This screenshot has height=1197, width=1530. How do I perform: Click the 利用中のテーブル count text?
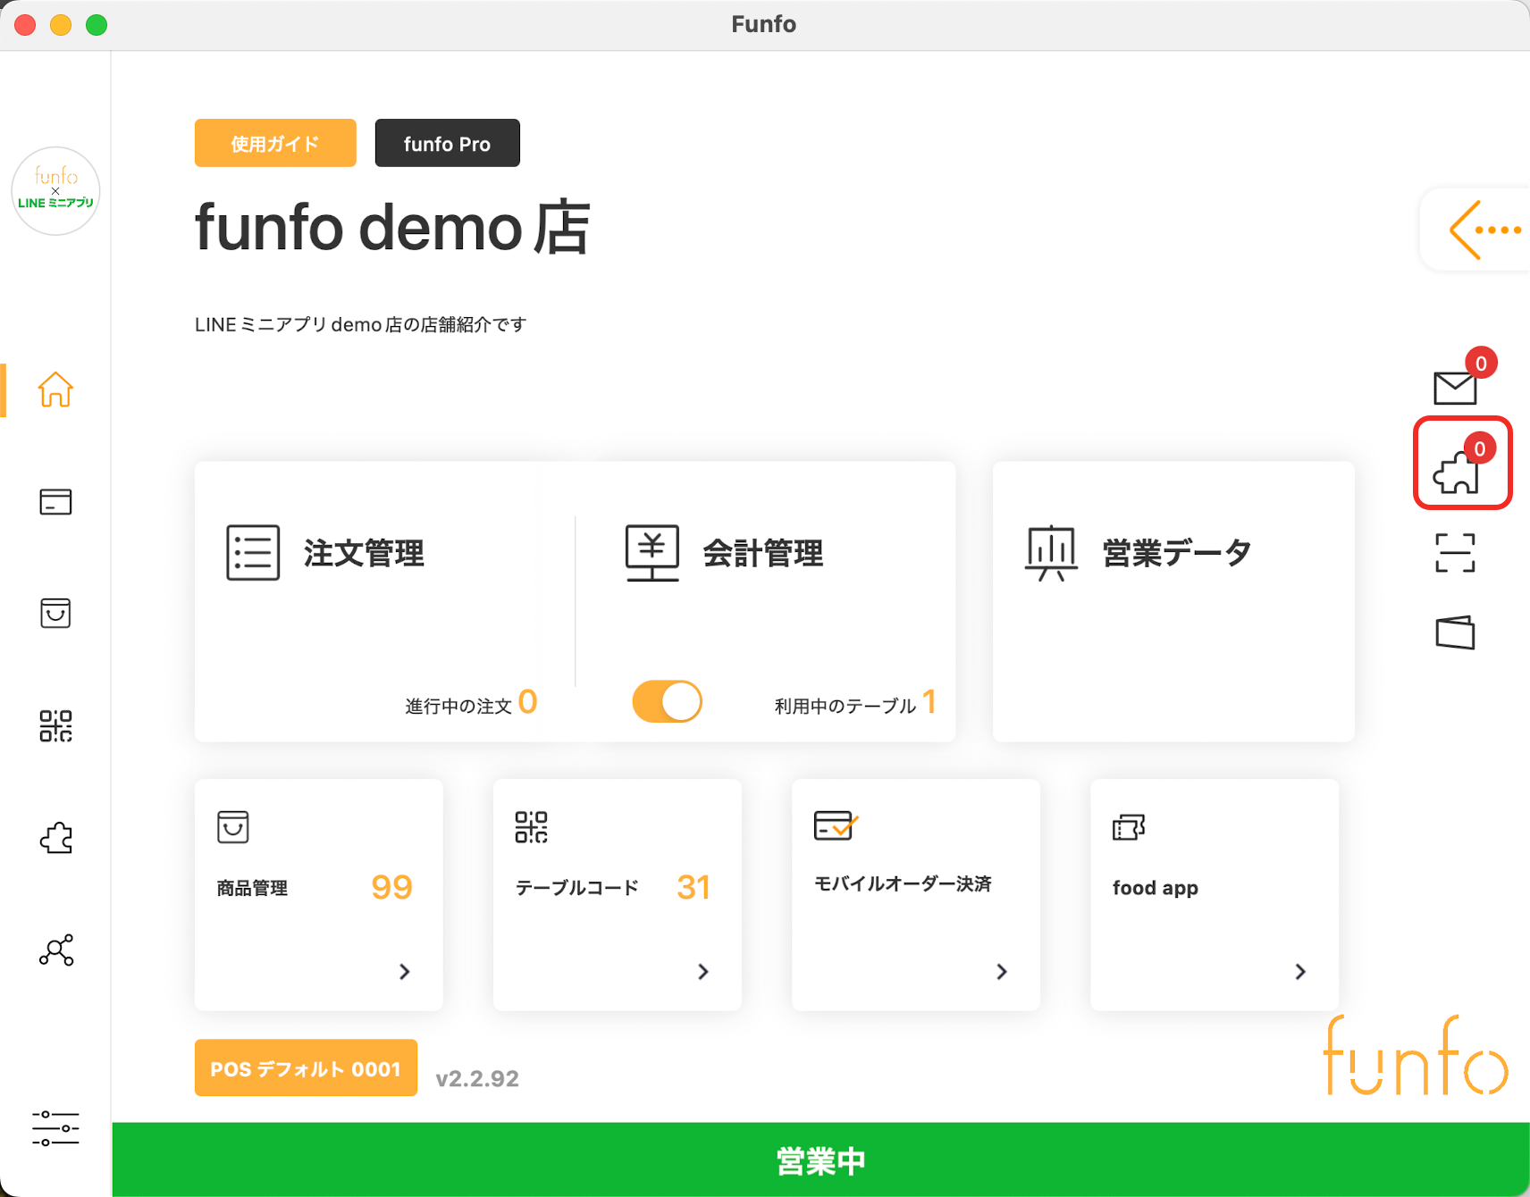pos(855,703)
